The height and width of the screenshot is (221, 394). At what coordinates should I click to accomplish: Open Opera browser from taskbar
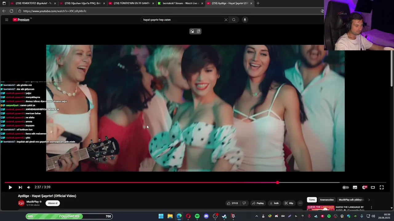click(188, 216)
